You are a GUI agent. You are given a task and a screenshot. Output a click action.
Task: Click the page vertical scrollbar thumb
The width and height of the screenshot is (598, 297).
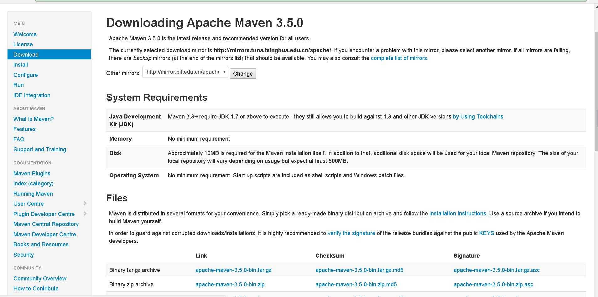(596, 91)
